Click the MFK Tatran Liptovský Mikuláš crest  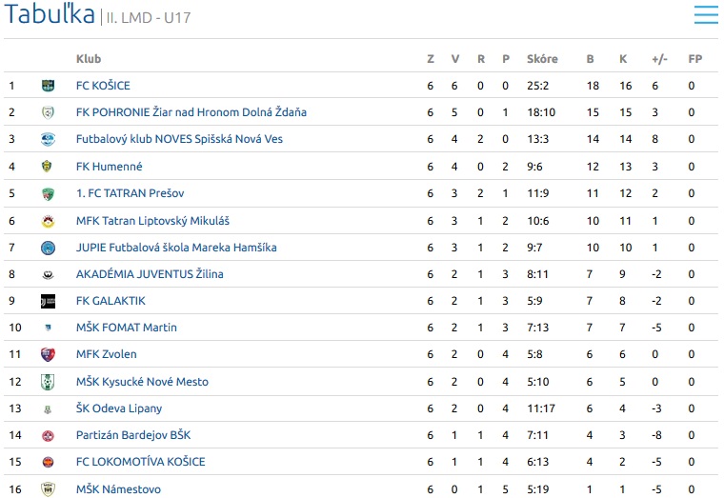(48, 221)
